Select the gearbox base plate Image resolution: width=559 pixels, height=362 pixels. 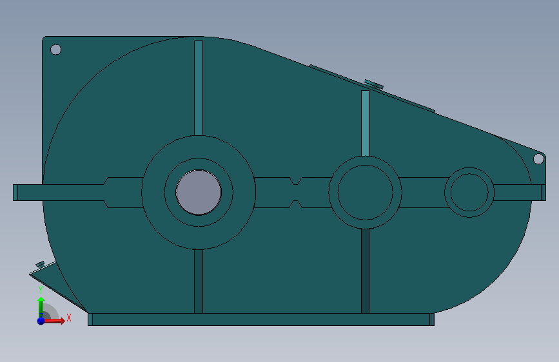pyautogui.click(x=261, y=319)
